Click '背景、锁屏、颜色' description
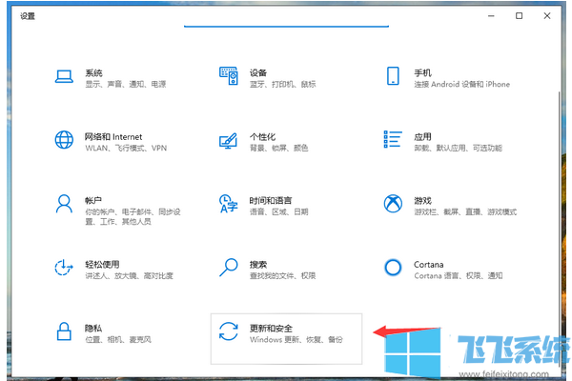 point(279,148)
